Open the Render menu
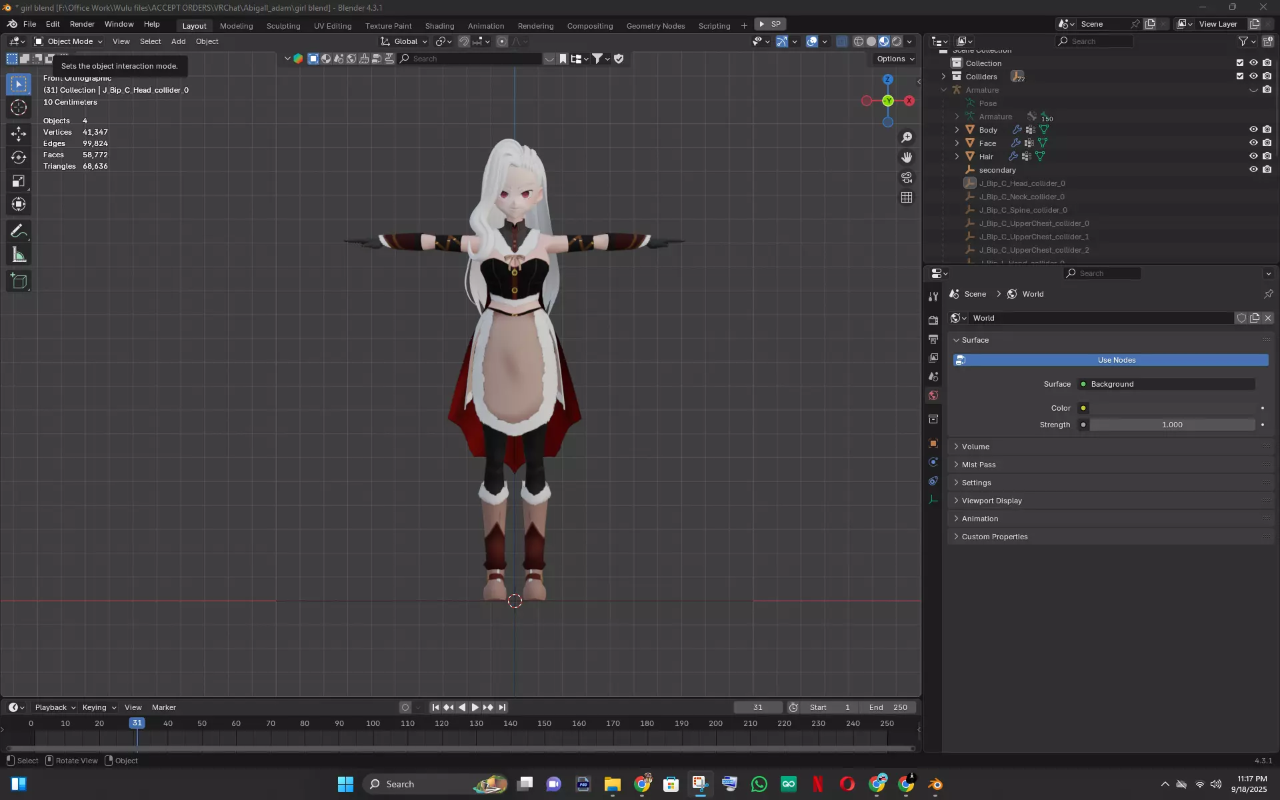Image resolution: width=1280 pixels, height=800 pixels. point(82,24)
